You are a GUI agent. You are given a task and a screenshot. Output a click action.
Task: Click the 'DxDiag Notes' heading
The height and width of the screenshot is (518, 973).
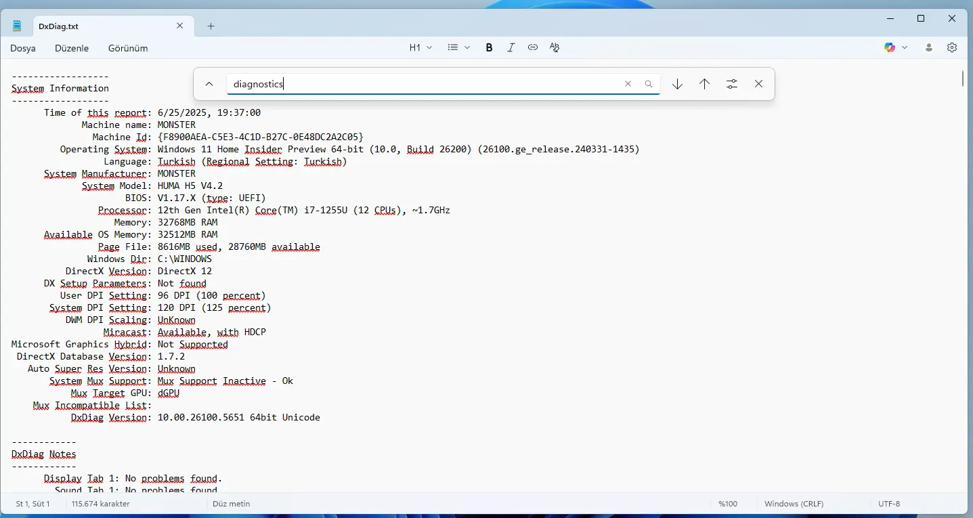click(x=44, y=454)
